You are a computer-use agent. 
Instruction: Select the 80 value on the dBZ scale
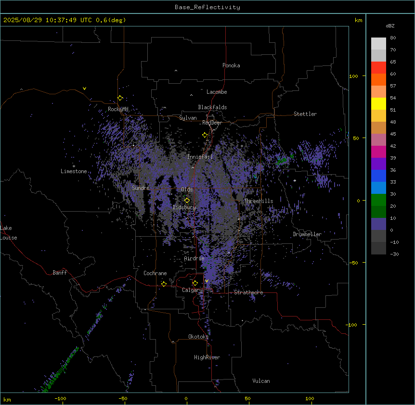pyautogui.click(x=393, y=38)
